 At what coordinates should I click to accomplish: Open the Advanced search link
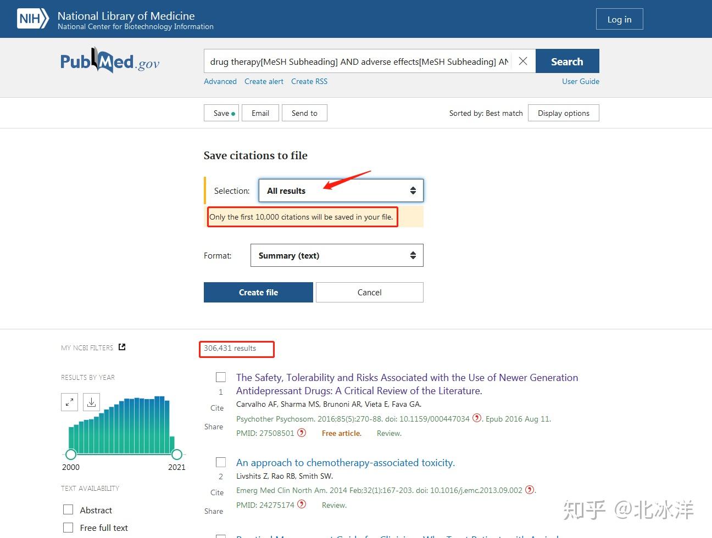pos(220,81)
